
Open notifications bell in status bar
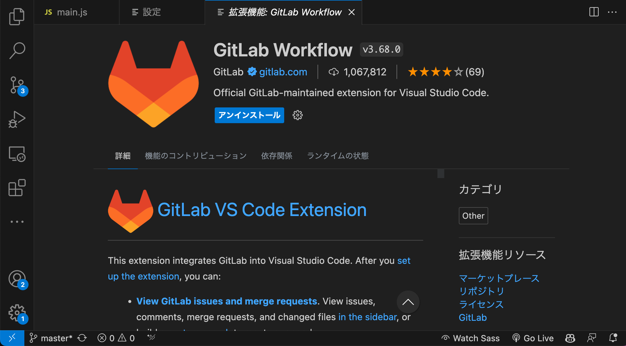[613, 338]
